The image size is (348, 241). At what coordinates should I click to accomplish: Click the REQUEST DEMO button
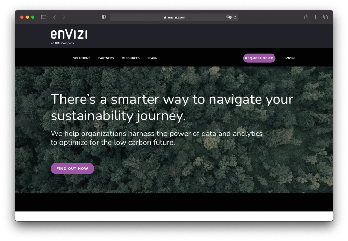(x=259, y=58)
